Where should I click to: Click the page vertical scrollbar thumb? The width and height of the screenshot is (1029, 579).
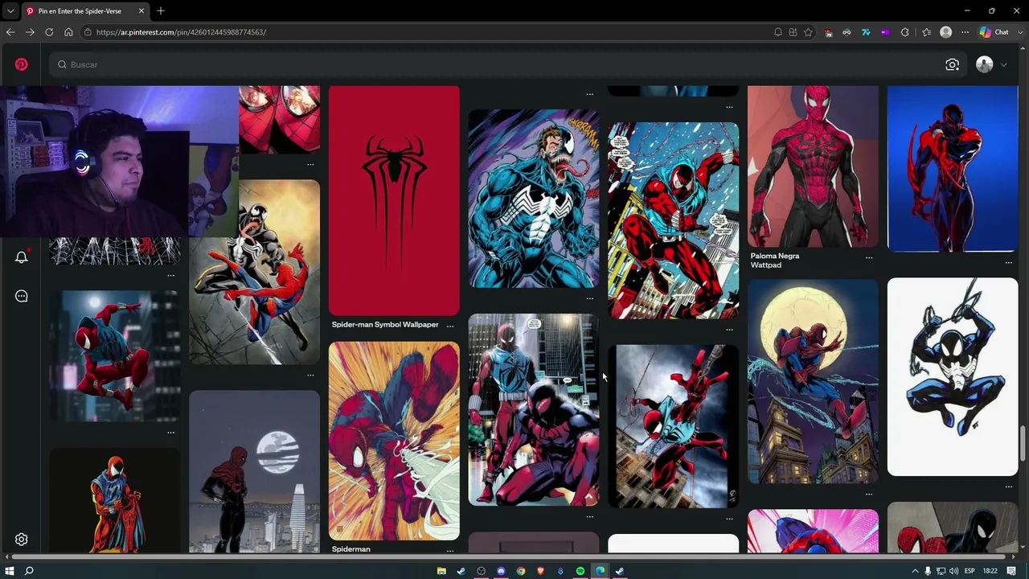(1023, 446)
